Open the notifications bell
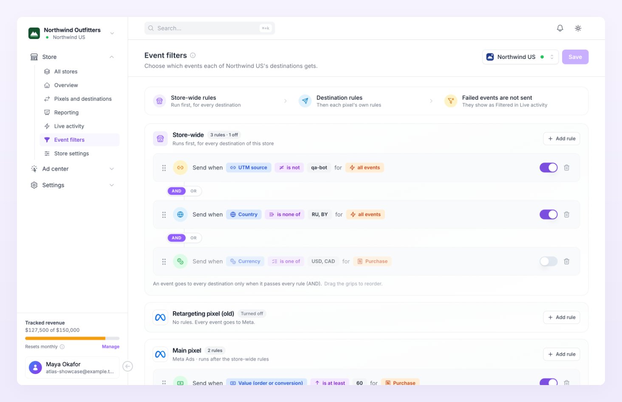622x402 pixels. [560, 28]
